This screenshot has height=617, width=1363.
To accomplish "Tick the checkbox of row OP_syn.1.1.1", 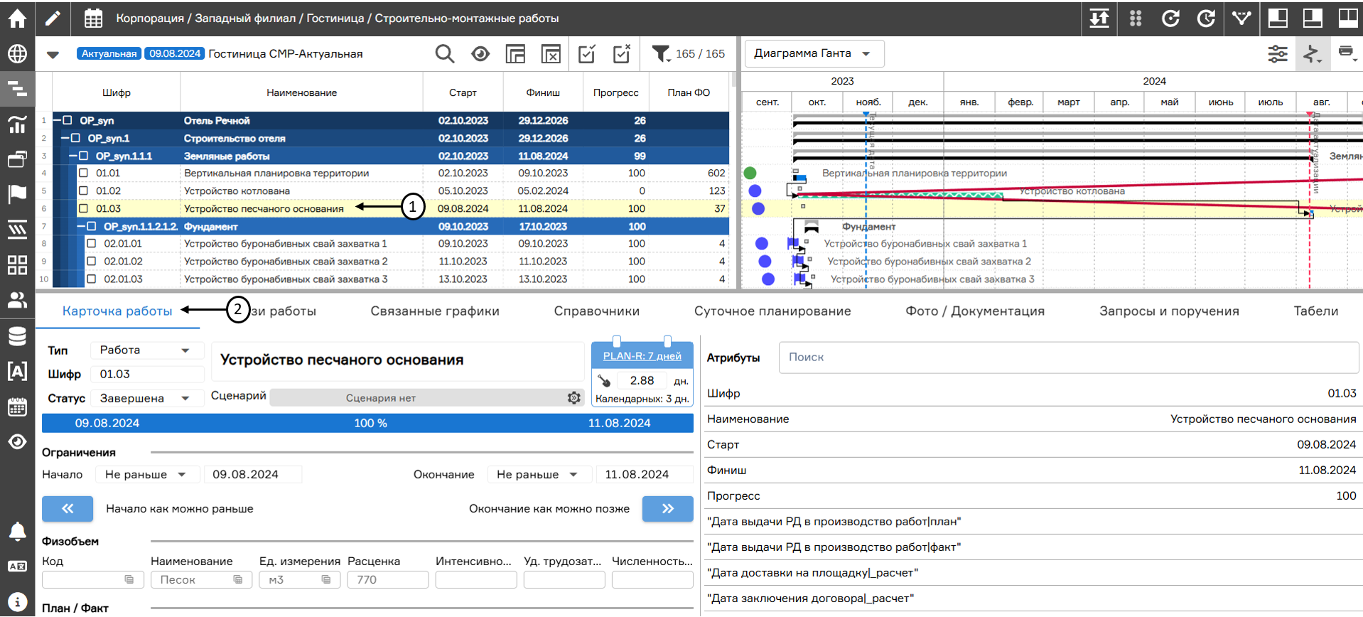I will click(x=84, y=156).
